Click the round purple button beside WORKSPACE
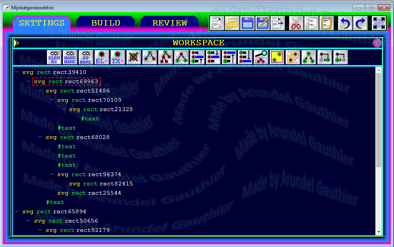Viewport: 394px width, 247px height. [x=377, y=43]
